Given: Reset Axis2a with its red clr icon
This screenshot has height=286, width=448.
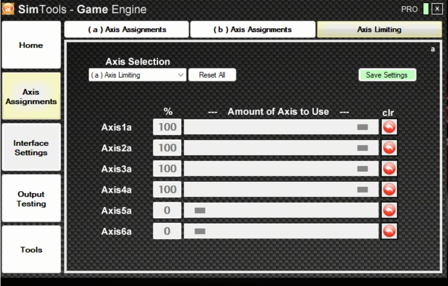Looking at the screenshot, I should tap(389, 148).
